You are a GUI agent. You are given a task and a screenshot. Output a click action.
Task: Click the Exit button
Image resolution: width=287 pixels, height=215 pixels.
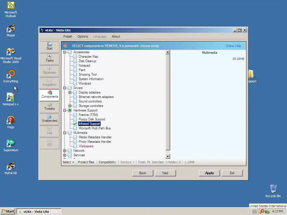tap(232, 173)
